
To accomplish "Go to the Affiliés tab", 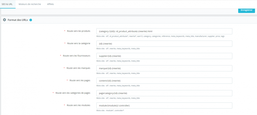I will pos(50,4).
